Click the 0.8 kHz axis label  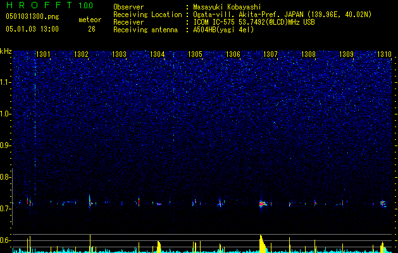(5, 177)
